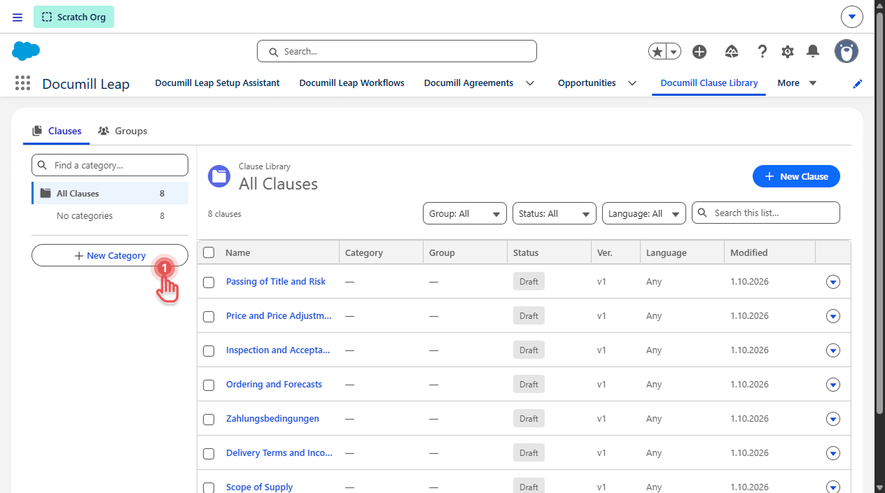
Task: Open the Documill Leap Setup Assistant tab
Action: tap(217, 83)
